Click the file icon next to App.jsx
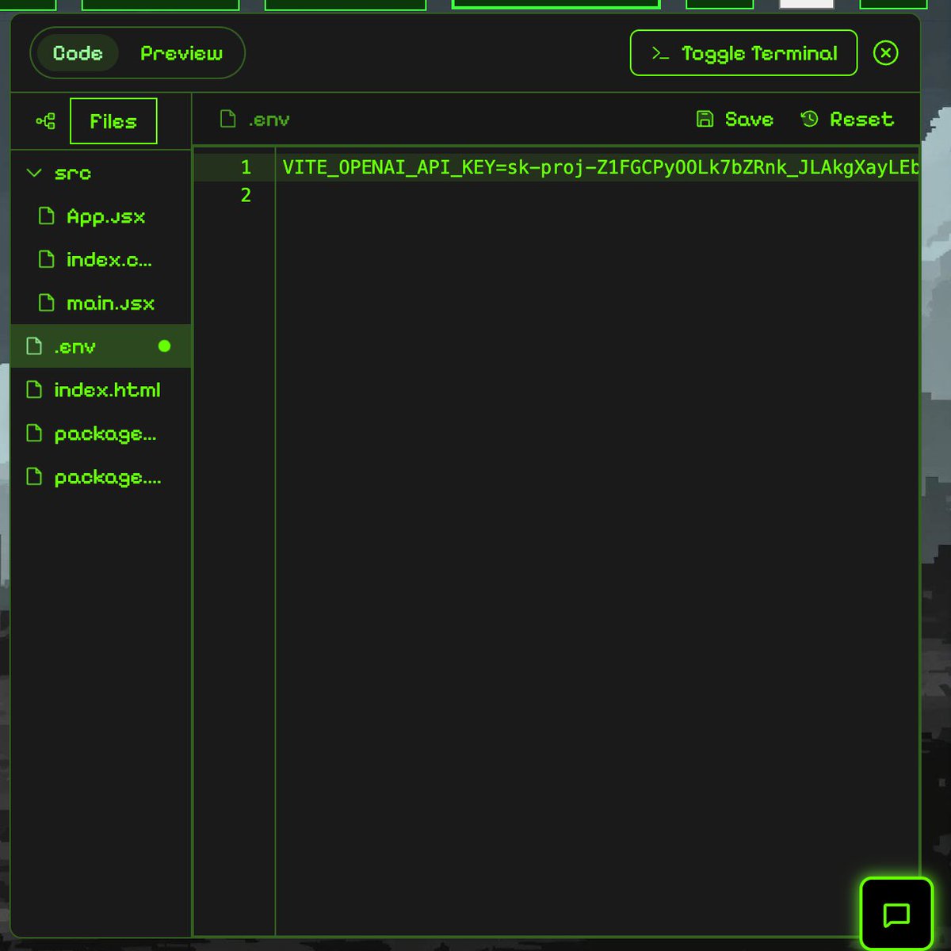 click(x=47, y=216)
